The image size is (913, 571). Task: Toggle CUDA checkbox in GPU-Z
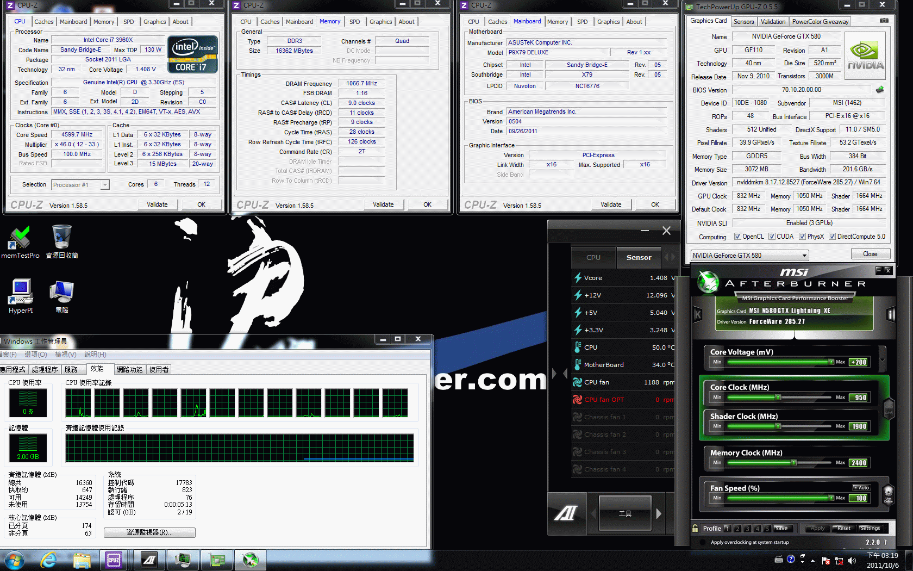pyautogui.click(x=772, y=237)
